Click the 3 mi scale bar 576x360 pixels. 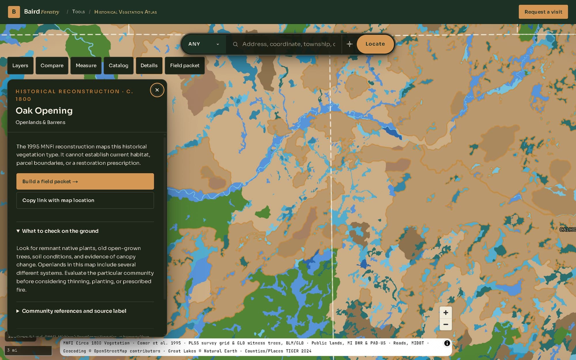pos(28,350)
